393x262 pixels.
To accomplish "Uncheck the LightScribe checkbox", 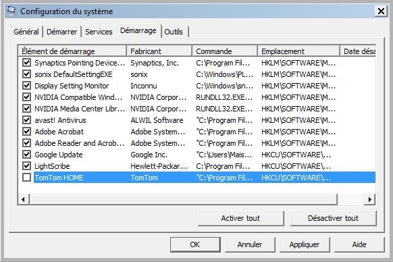I will [x=26, y=166].
